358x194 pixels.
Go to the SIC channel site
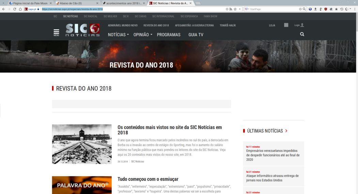point(55,16)
